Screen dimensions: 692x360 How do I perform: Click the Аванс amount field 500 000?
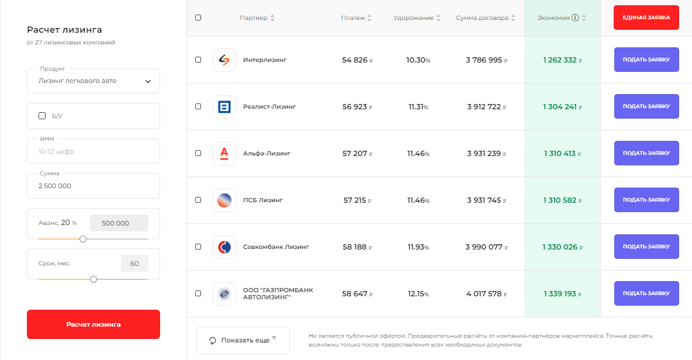point(119,223)
